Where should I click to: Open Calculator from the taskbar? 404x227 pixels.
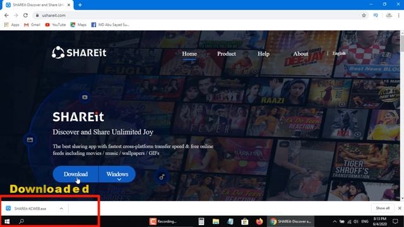201,221
